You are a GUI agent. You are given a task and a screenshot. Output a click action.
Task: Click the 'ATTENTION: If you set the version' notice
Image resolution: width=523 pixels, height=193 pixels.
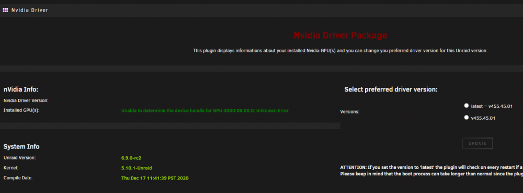coord(431,167)
